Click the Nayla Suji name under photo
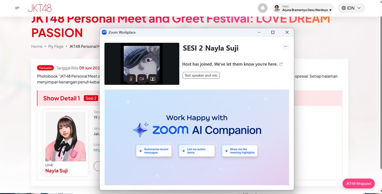The height and width of the screenshot is (194, 382). click(57, 171)
